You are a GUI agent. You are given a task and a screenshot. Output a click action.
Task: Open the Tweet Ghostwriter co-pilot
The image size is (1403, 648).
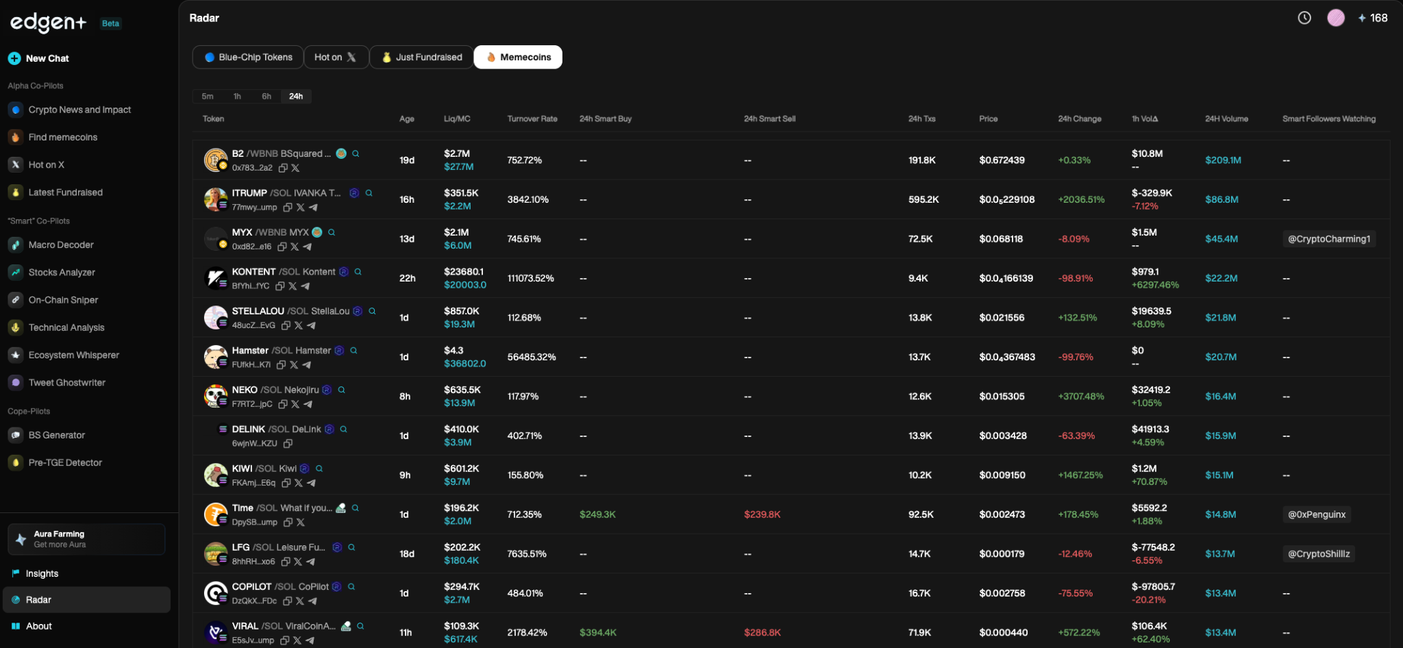tap(66, 382)
